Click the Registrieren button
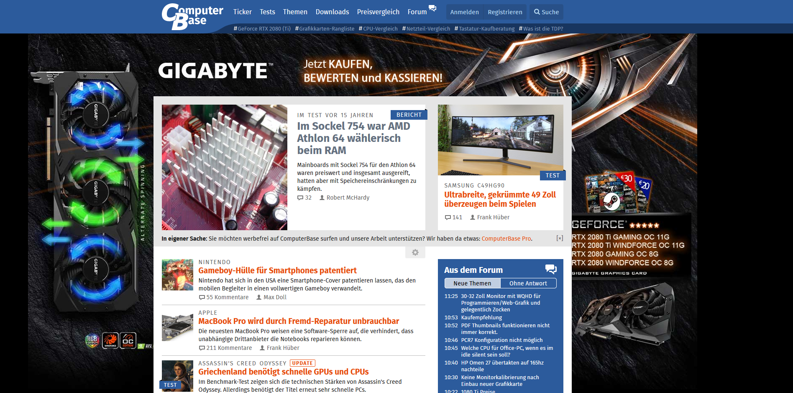The height and width of the screenshot is (393, 793). (505, 12)
